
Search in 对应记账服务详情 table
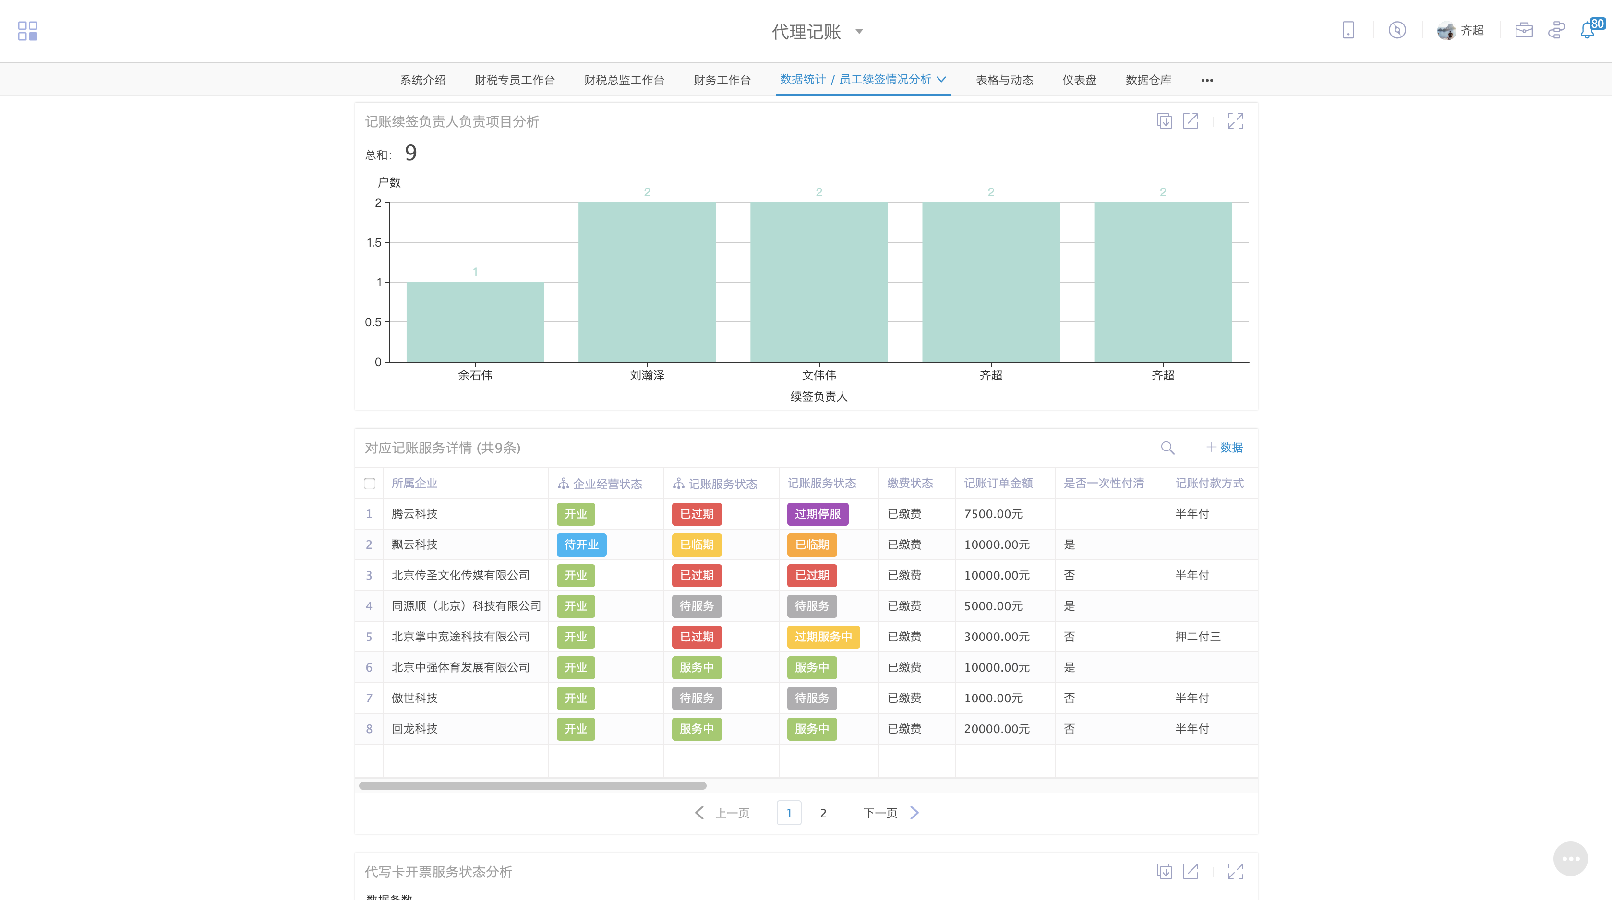click(1167, 448)
